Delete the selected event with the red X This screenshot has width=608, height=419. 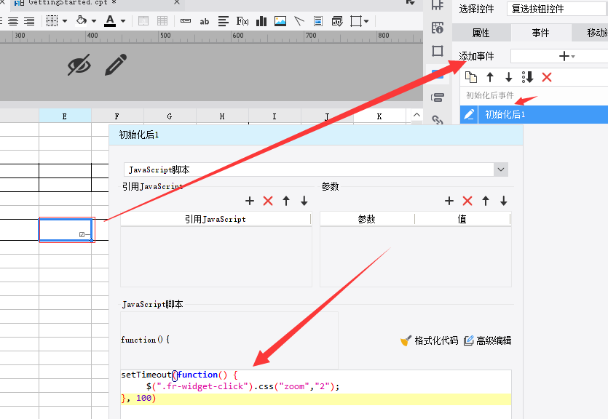[547, 77]
